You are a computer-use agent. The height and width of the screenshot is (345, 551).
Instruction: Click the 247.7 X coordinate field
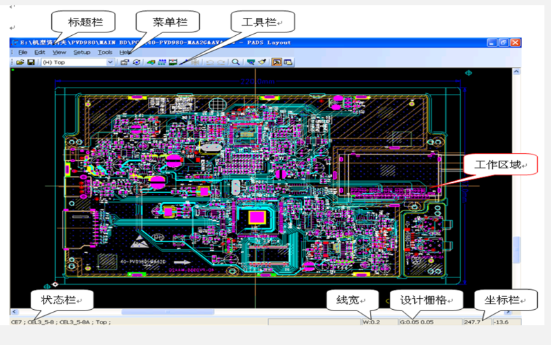477,322
